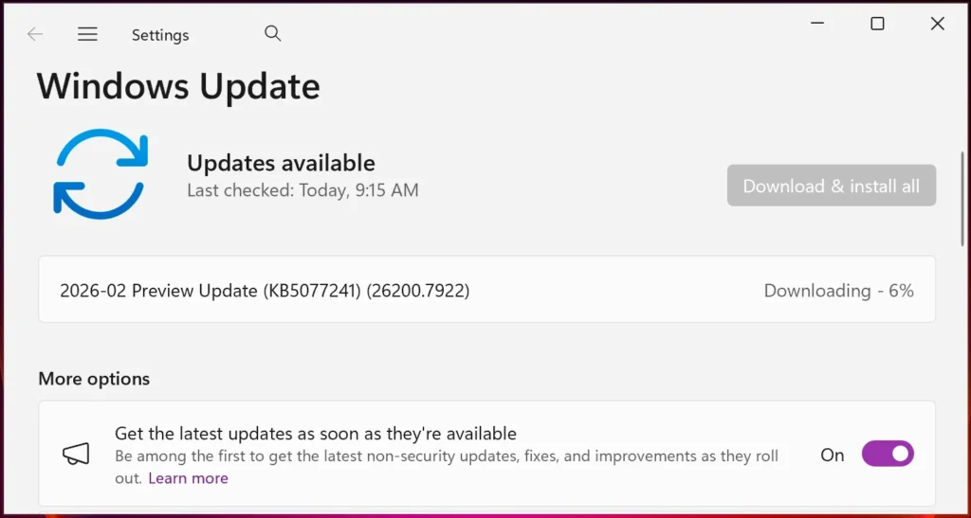
Task: Click the back arrow in Settings
Action: pos(35,34)
